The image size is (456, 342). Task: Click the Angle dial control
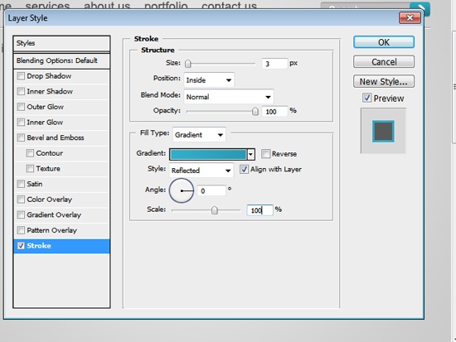tap(182, 190)
